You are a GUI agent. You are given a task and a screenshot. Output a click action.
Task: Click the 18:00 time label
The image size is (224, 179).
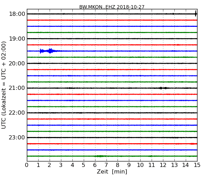(17, 14)
